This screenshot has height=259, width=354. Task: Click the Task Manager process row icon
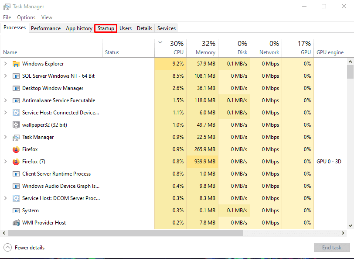click(x=16, y=137)
